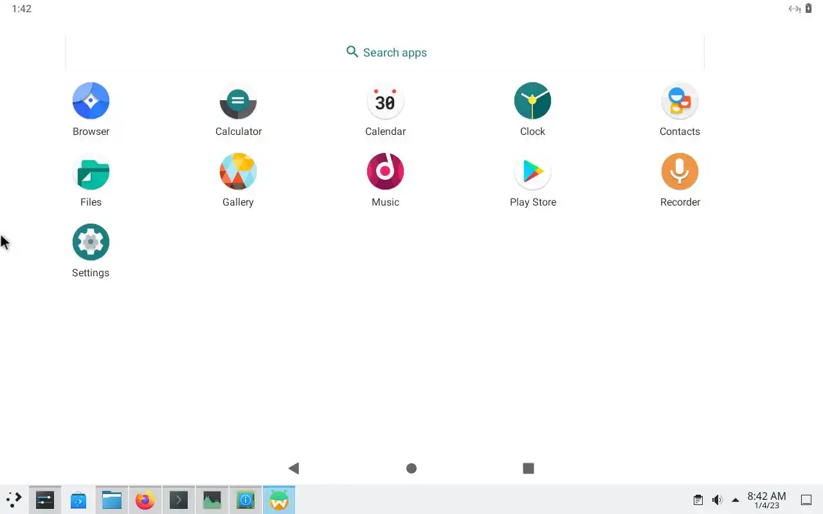Screen dimensions: 823x514
Task: Launch Firefox from the taskbar
Action: pos(145,499)
